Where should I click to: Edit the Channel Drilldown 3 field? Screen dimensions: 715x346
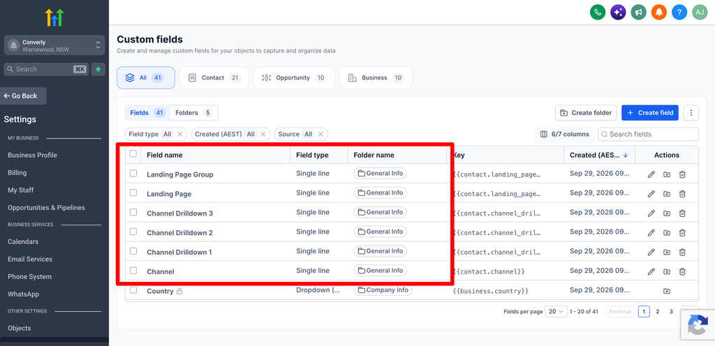coord(651,213)
